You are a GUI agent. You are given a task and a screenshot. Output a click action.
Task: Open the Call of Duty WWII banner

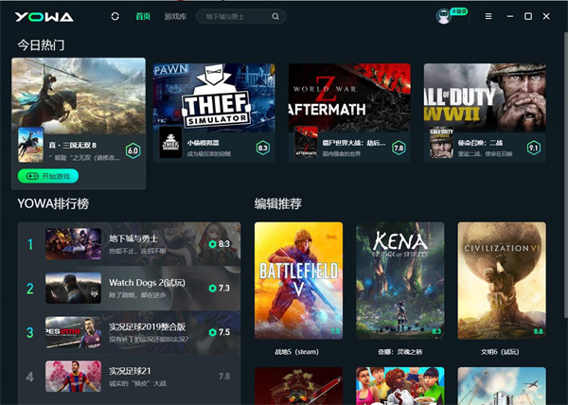click(x=485, y=97)
